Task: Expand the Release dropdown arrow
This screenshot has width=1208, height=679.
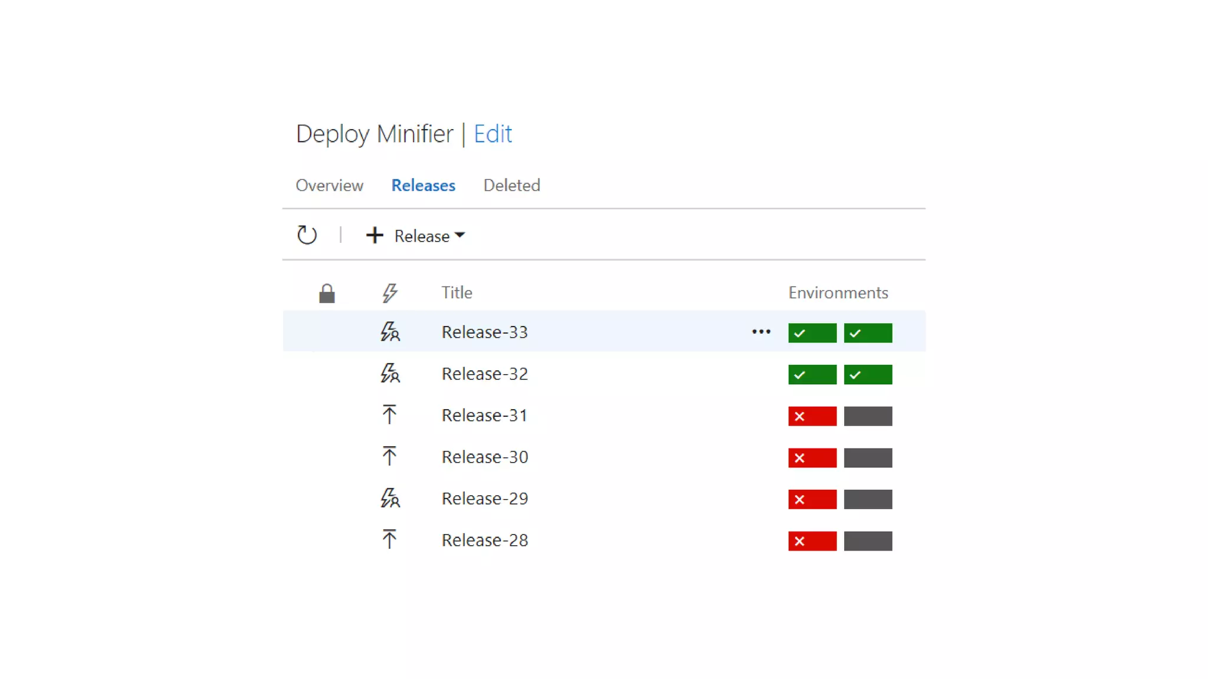Action: (460, 235)
